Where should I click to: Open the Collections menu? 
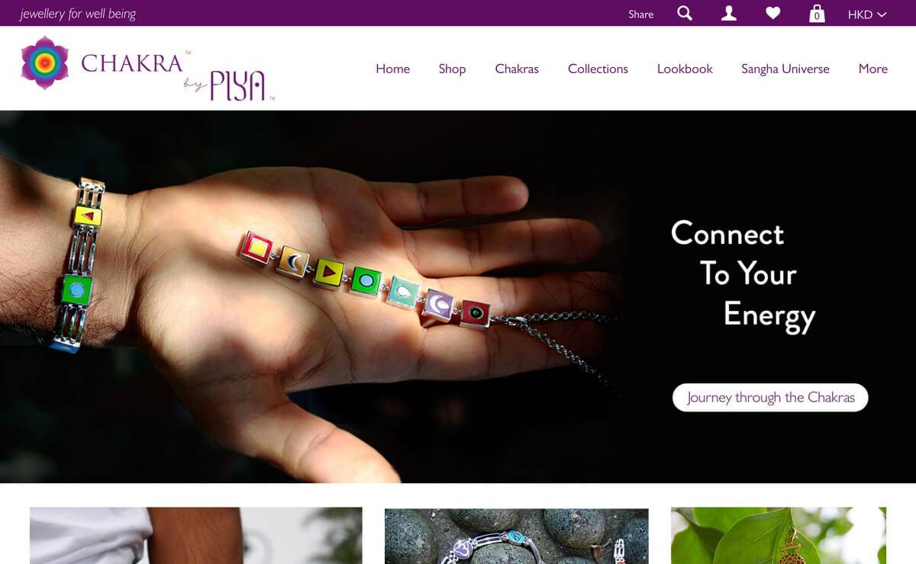tap(598, 69)
